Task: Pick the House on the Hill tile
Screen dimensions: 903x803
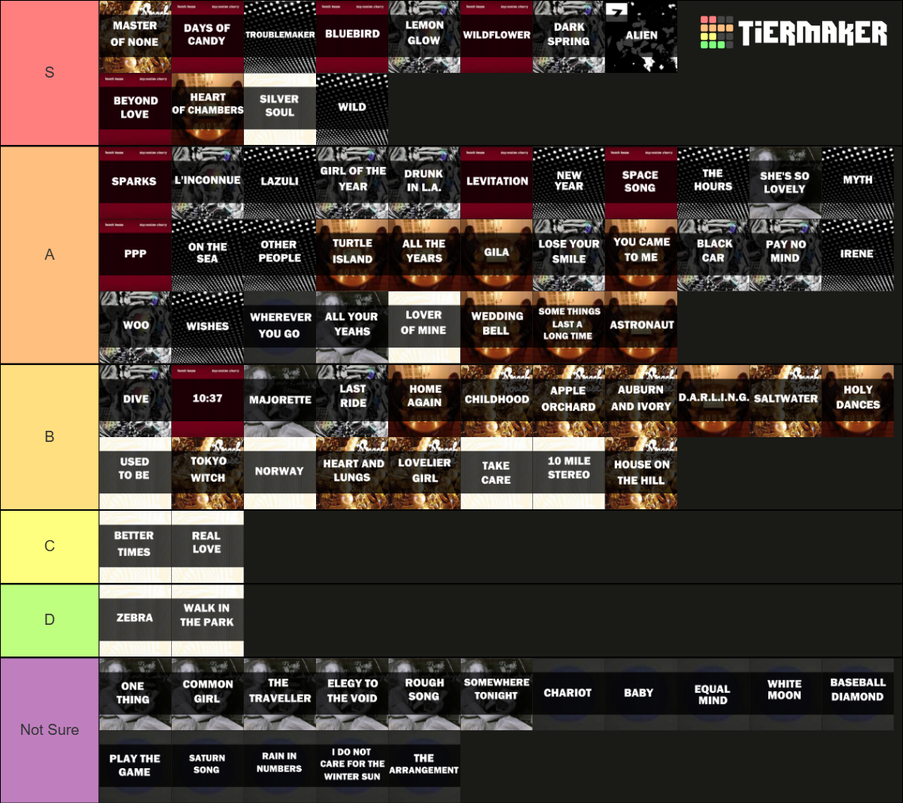Action: click(641, 473)
